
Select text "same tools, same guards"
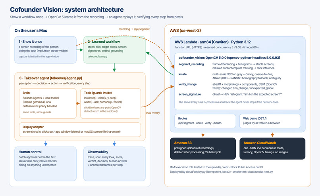tap(37, 112)
